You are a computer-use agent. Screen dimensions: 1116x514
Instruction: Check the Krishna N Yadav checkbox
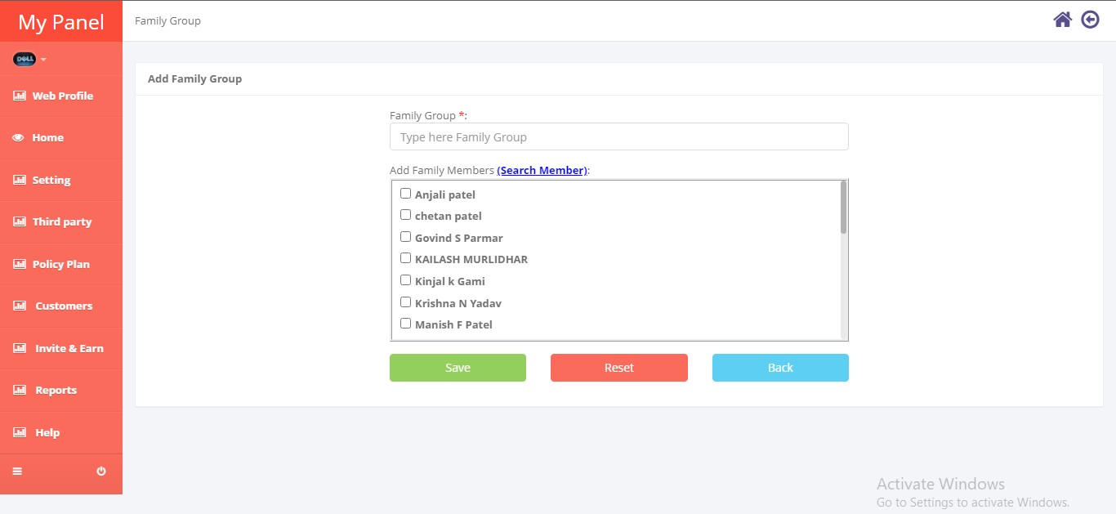[405, 302]
